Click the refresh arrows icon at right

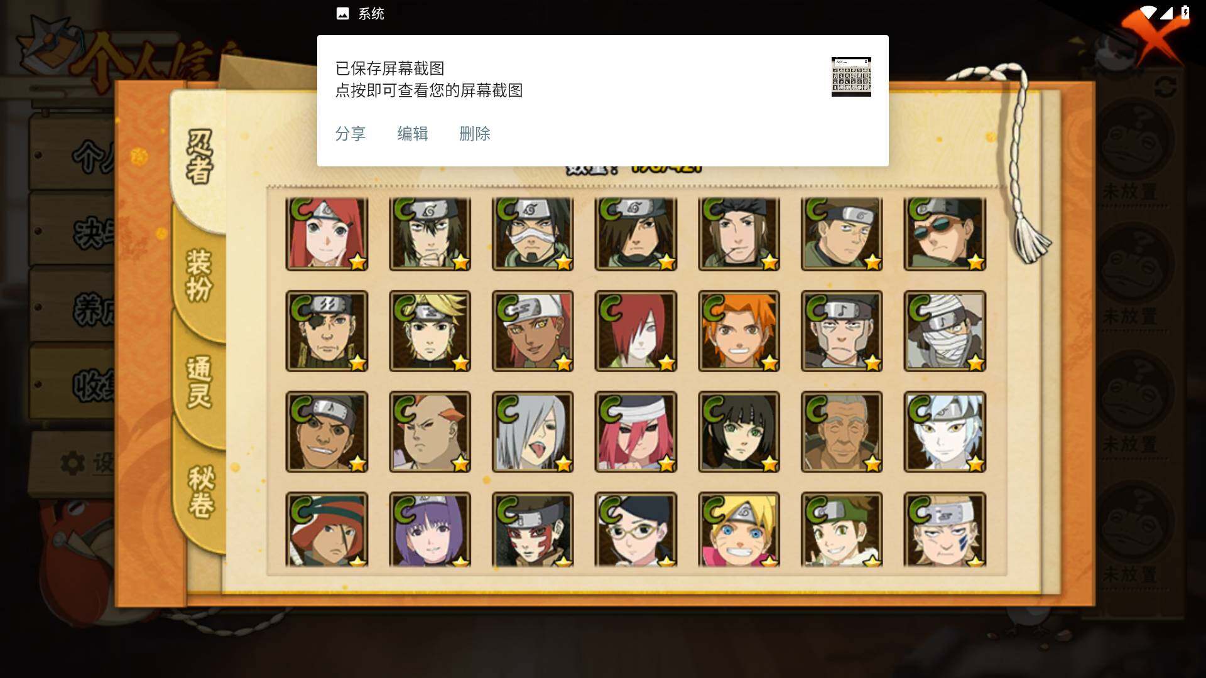pos(1165,87)
